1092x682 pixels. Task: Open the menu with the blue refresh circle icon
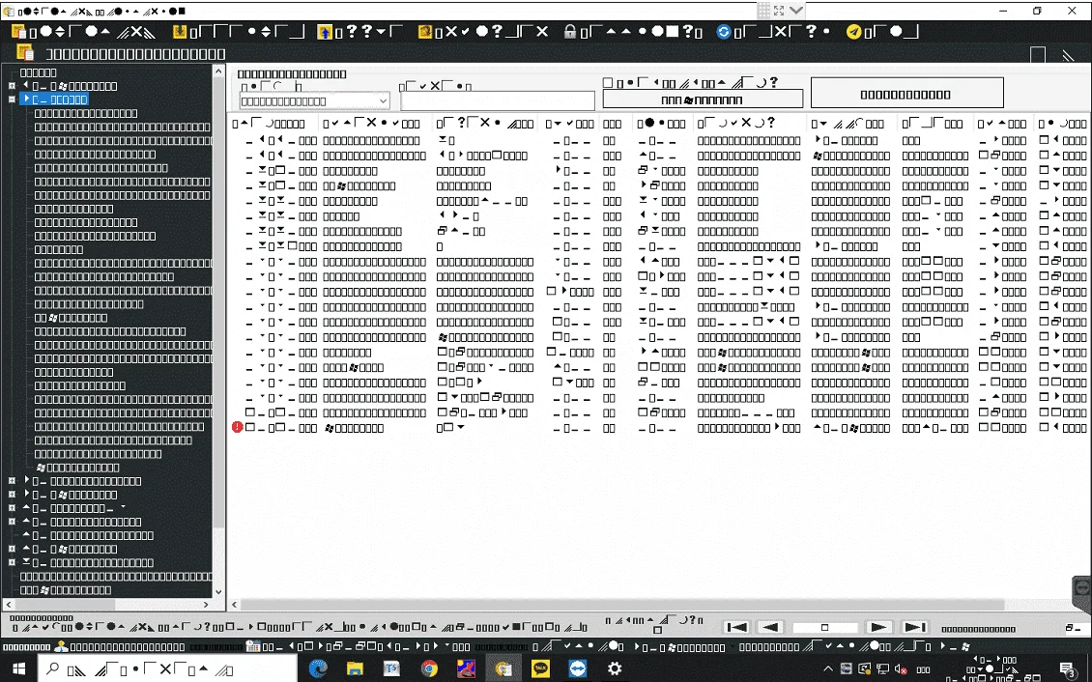(x=774, y=32)
